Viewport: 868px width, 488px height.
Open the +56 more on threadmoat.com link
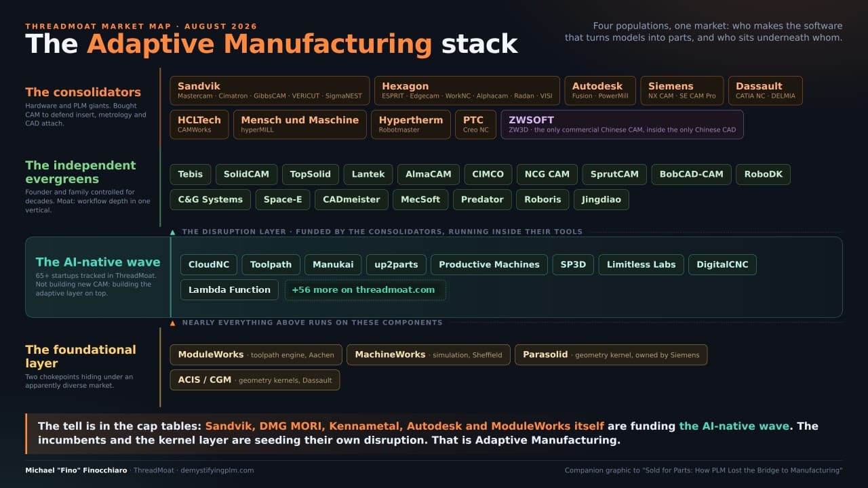[x=366, y=289]
